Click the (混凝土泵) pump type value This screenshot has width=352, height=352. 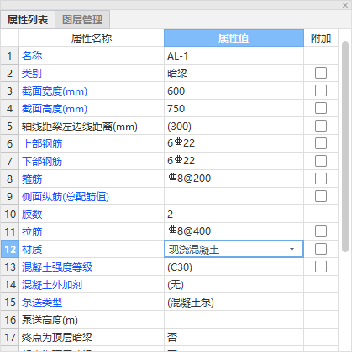[234, 302]
